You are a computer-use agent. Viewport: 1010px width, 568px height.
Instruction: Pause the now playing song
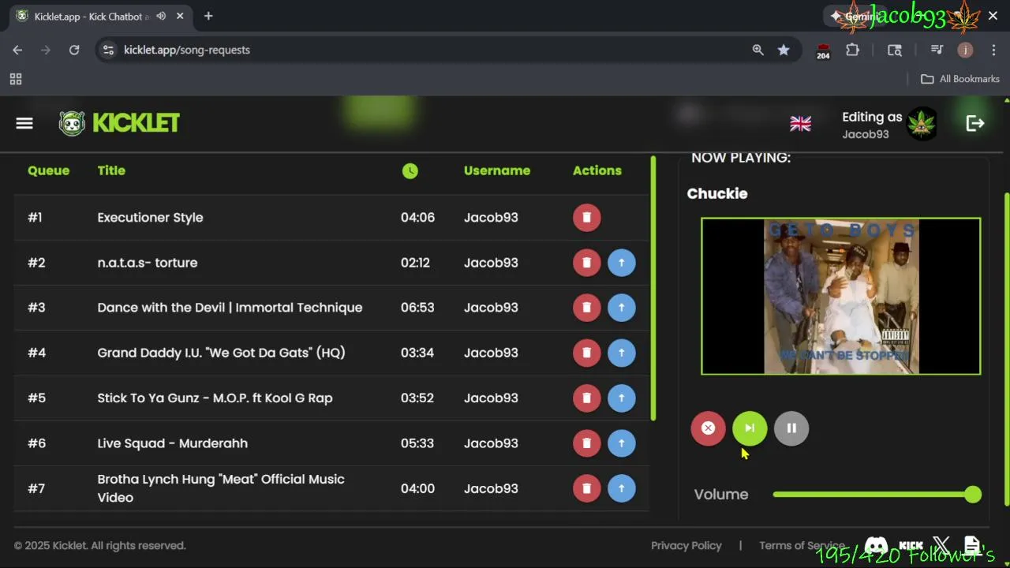tap(791, 428)
